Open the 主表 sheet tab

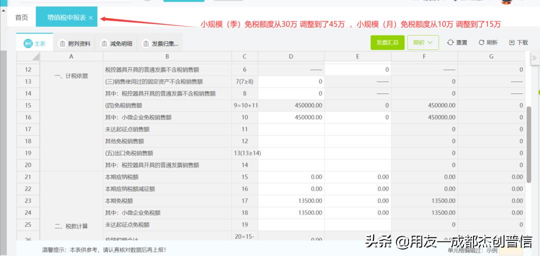(x=34, y=43)
